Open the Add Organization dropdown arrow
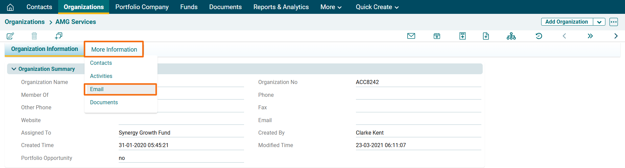Viewport: 625px width, 168px height. coord(599,22)
